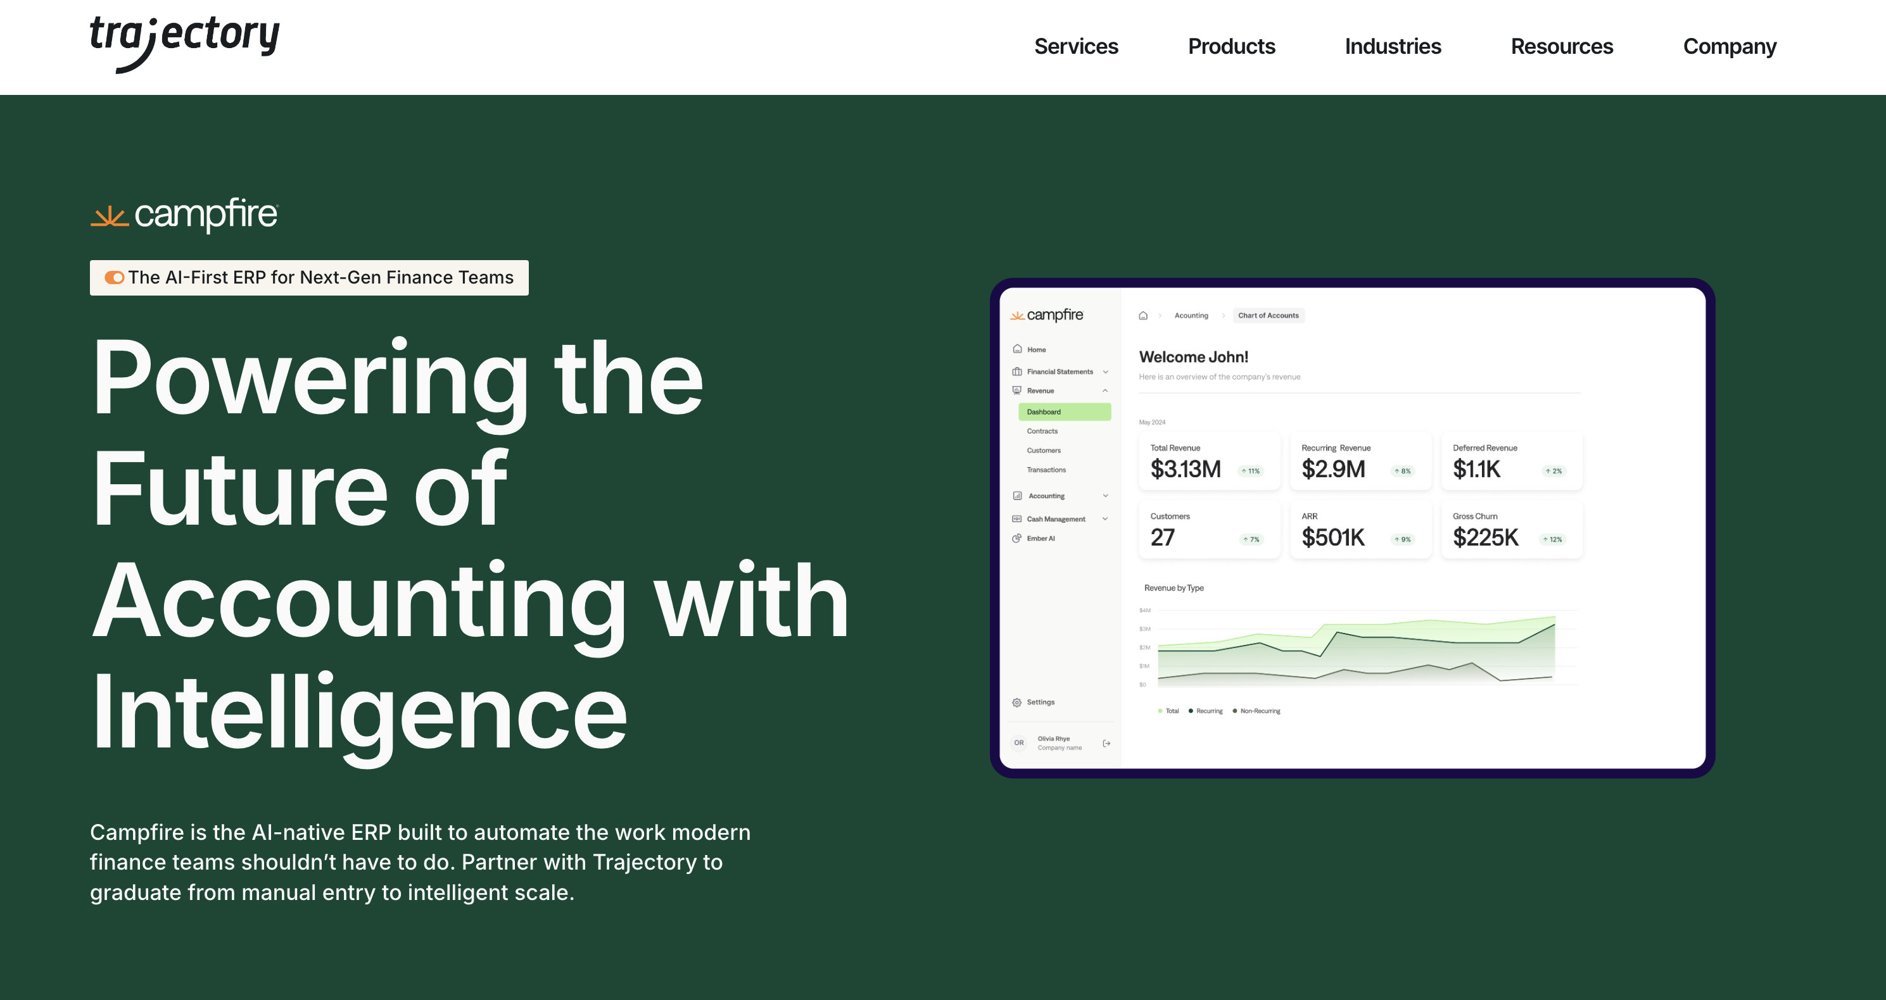Toggle the orange switch beside AI-First ERP

[x=114, y=278]
